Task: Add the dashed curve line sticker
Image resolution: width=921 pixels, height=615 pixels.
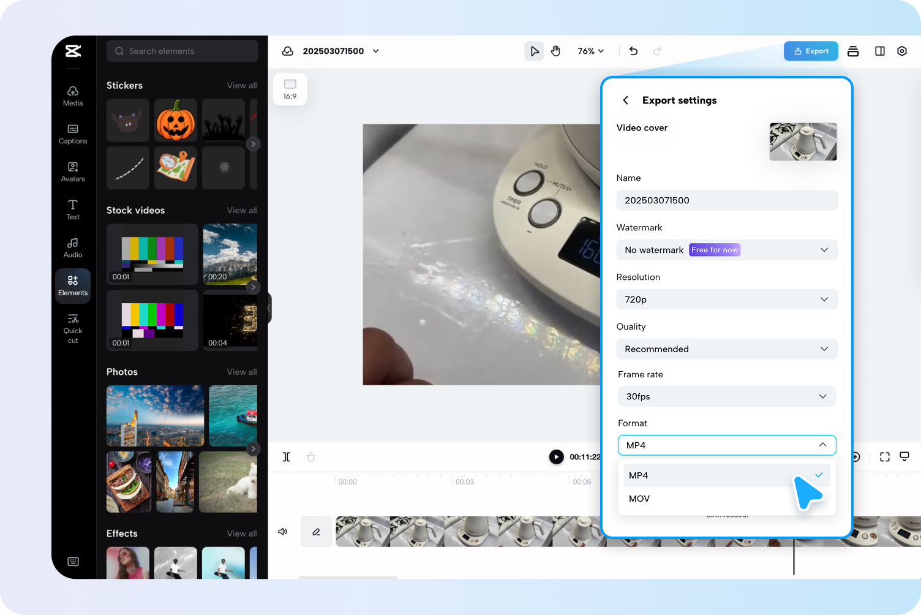Action: [128, 168]
